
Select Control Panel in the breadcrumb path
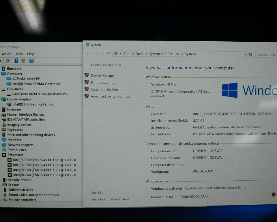tap(133, 54)
